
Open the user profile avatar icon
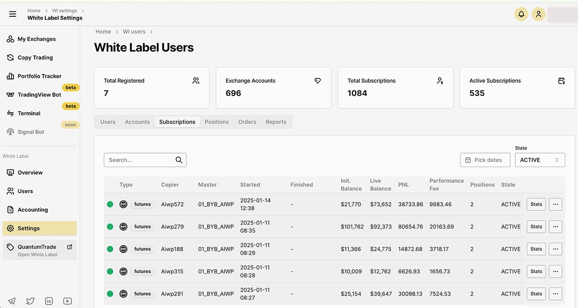[539, 14]
